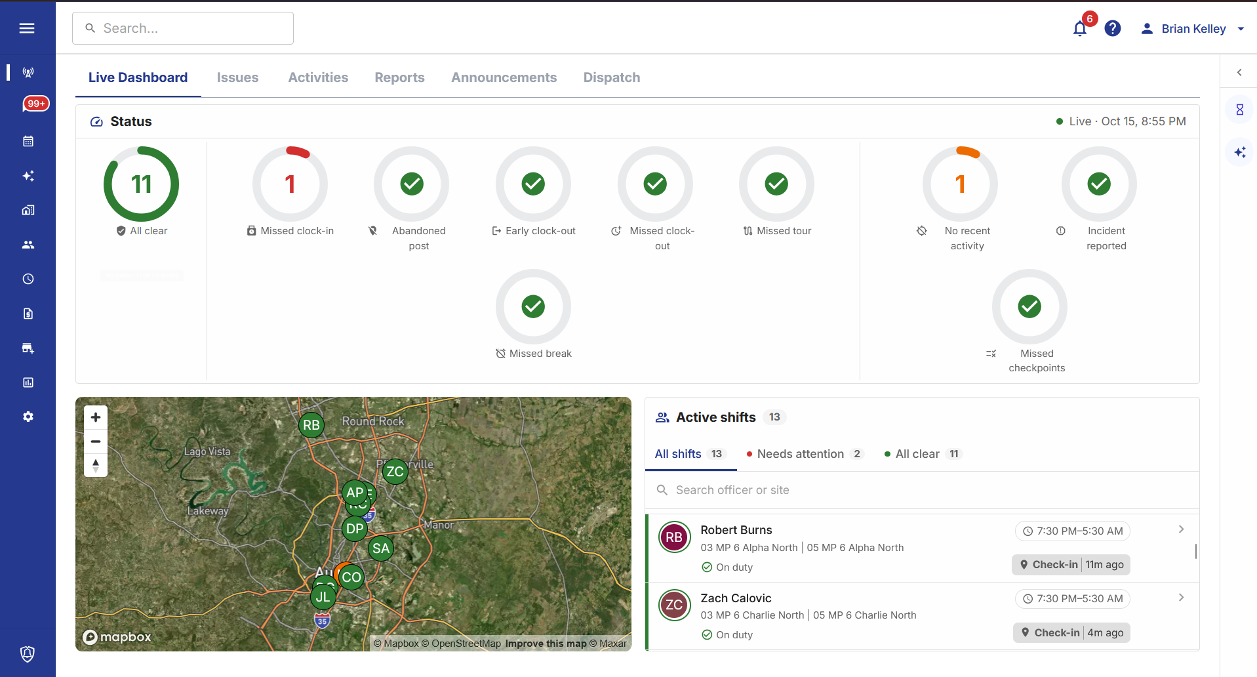This screenshot has height=677, width=1257.
Task: Click Robert Burns Check-in 11m ago chip
Action: [1071, 565]
